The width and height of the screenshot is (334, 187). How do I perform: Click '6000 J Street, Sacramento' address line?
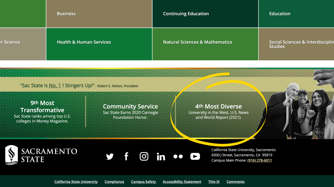click(x=242, y=155)
